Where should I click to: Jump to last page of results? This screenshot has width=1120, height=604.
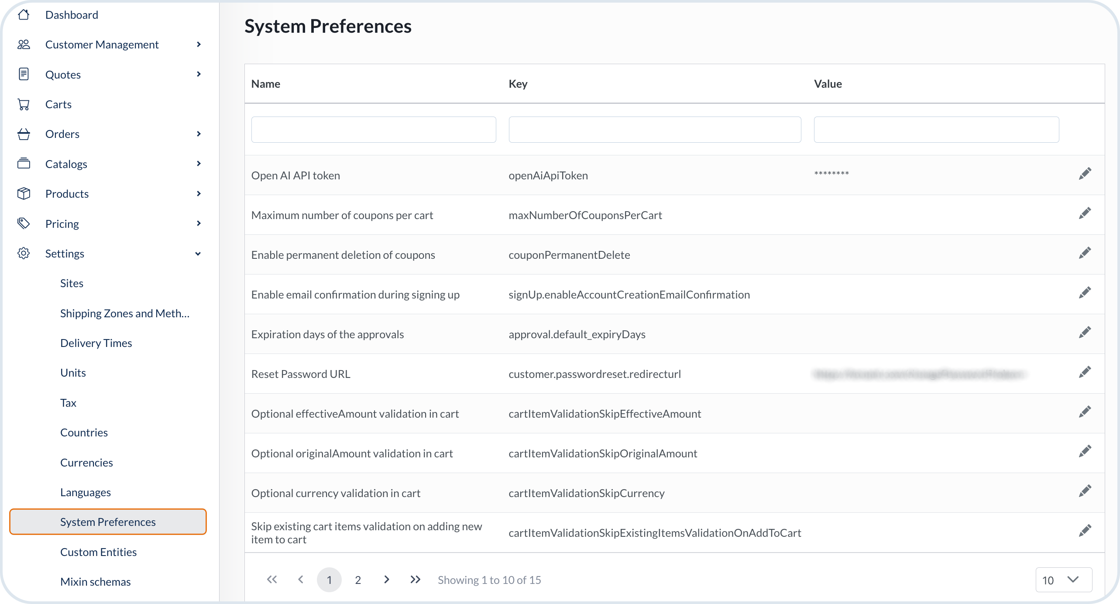[415, 579]
